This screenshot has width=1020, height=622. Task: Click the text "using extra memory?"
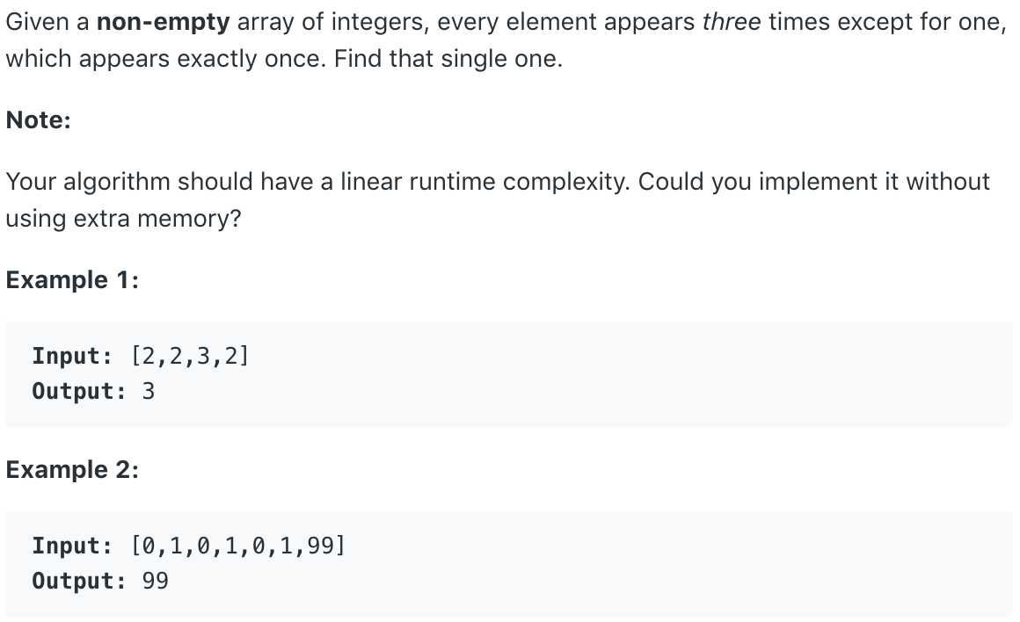click(x=124, y=219)
